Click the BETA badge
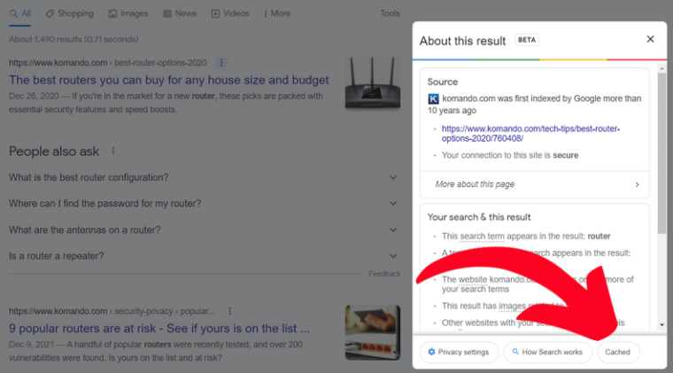 527,40
